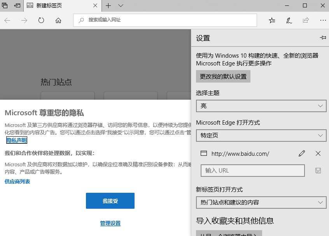Open a new tab with plus button

tap(108, 6)
